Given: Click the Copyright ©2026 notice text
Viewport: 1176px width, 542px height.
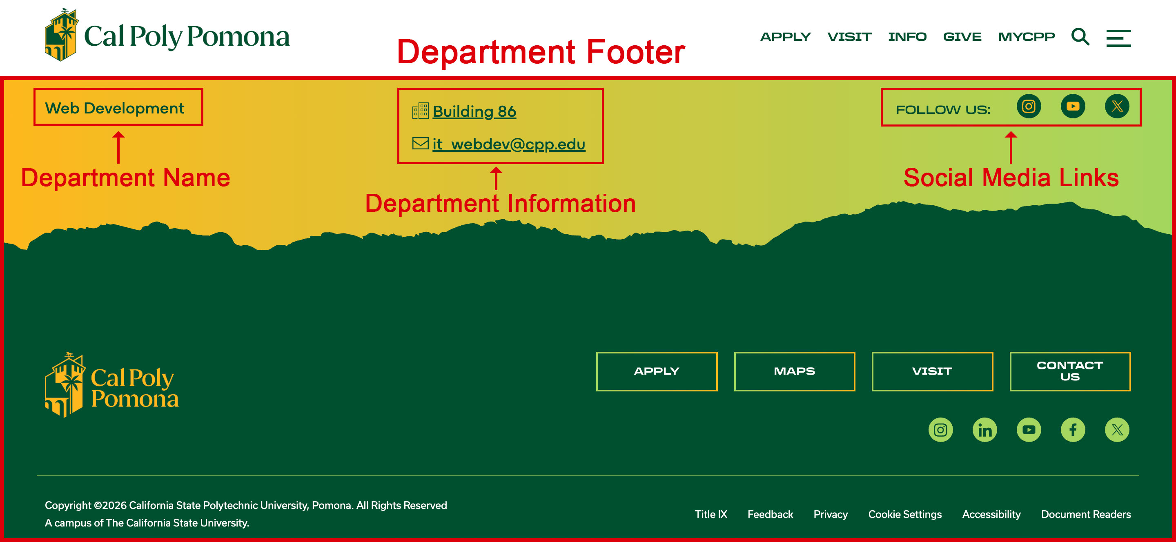Looking at the screenshot, I should coord(245,506).
